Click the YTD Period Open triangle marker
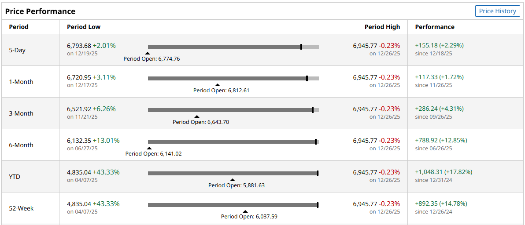 point(233,180)
